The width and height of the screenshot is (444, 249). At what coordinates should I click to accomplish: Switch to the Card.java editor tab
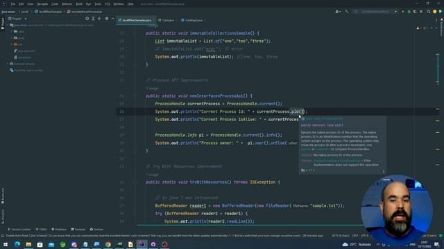[x=167, y=20]
